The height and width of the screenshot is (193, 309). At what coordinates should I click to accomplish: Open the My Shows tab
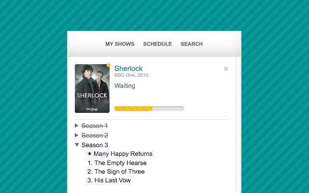coord(120,44)
